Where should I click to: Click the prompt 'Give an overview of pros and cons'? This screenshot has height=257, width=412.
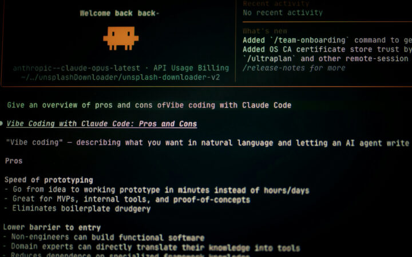(149, 105)
